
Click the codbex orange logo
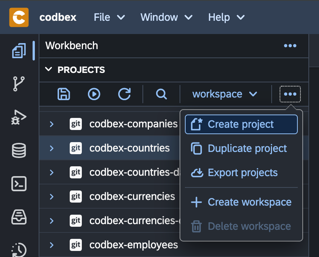[x=19, y=17]
